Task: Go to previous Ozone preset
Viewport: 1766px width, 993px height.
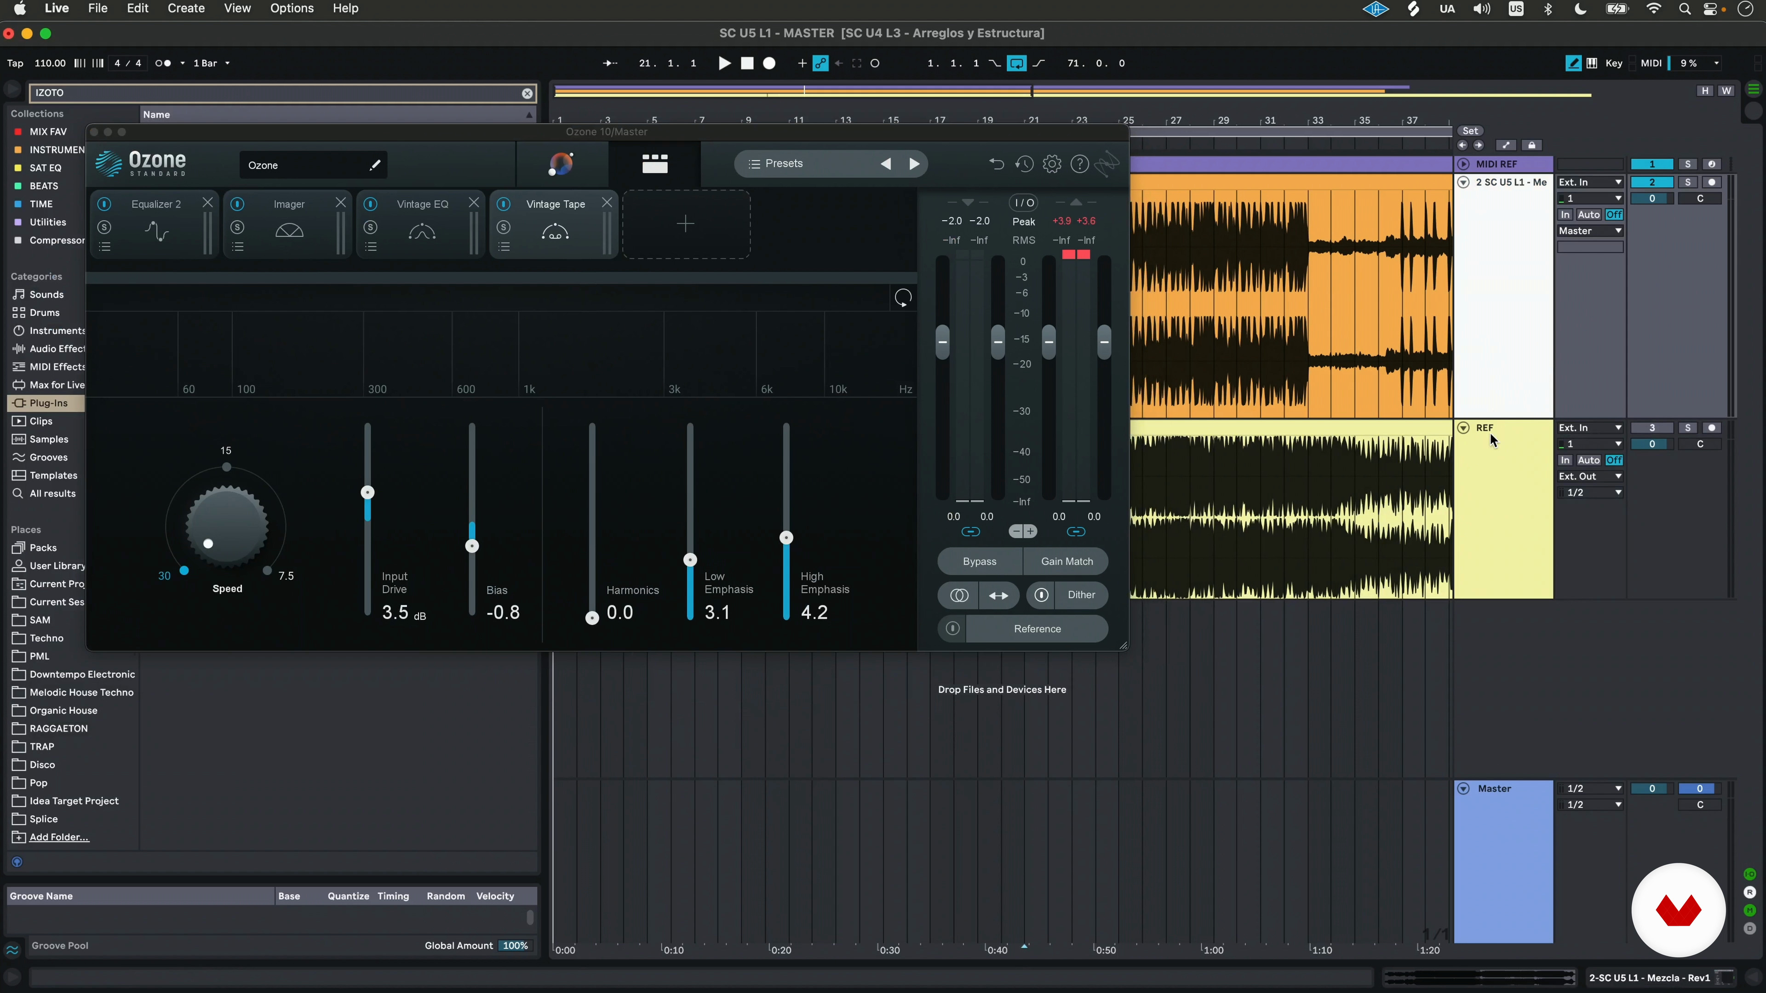Action: 886,164
